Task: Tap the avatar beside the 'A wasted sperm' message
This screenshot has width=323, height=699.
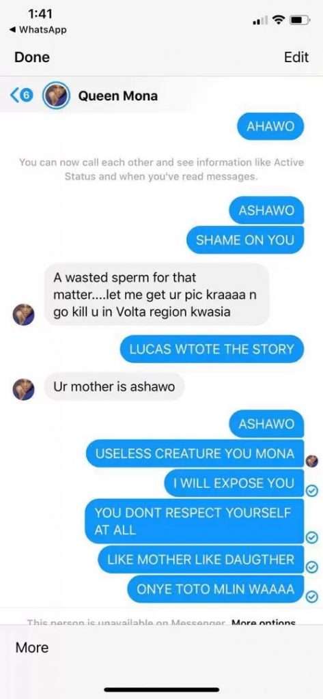Action: point(23,314)
